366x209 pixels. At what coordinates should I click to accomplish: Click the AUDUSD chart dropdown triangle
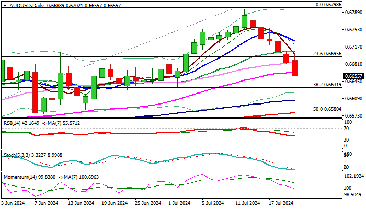point(5,5)
